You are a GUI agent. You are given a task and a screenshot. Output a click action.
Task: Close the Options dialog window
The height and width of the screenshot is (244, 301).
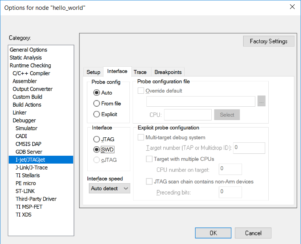click(x=292, y=7)
